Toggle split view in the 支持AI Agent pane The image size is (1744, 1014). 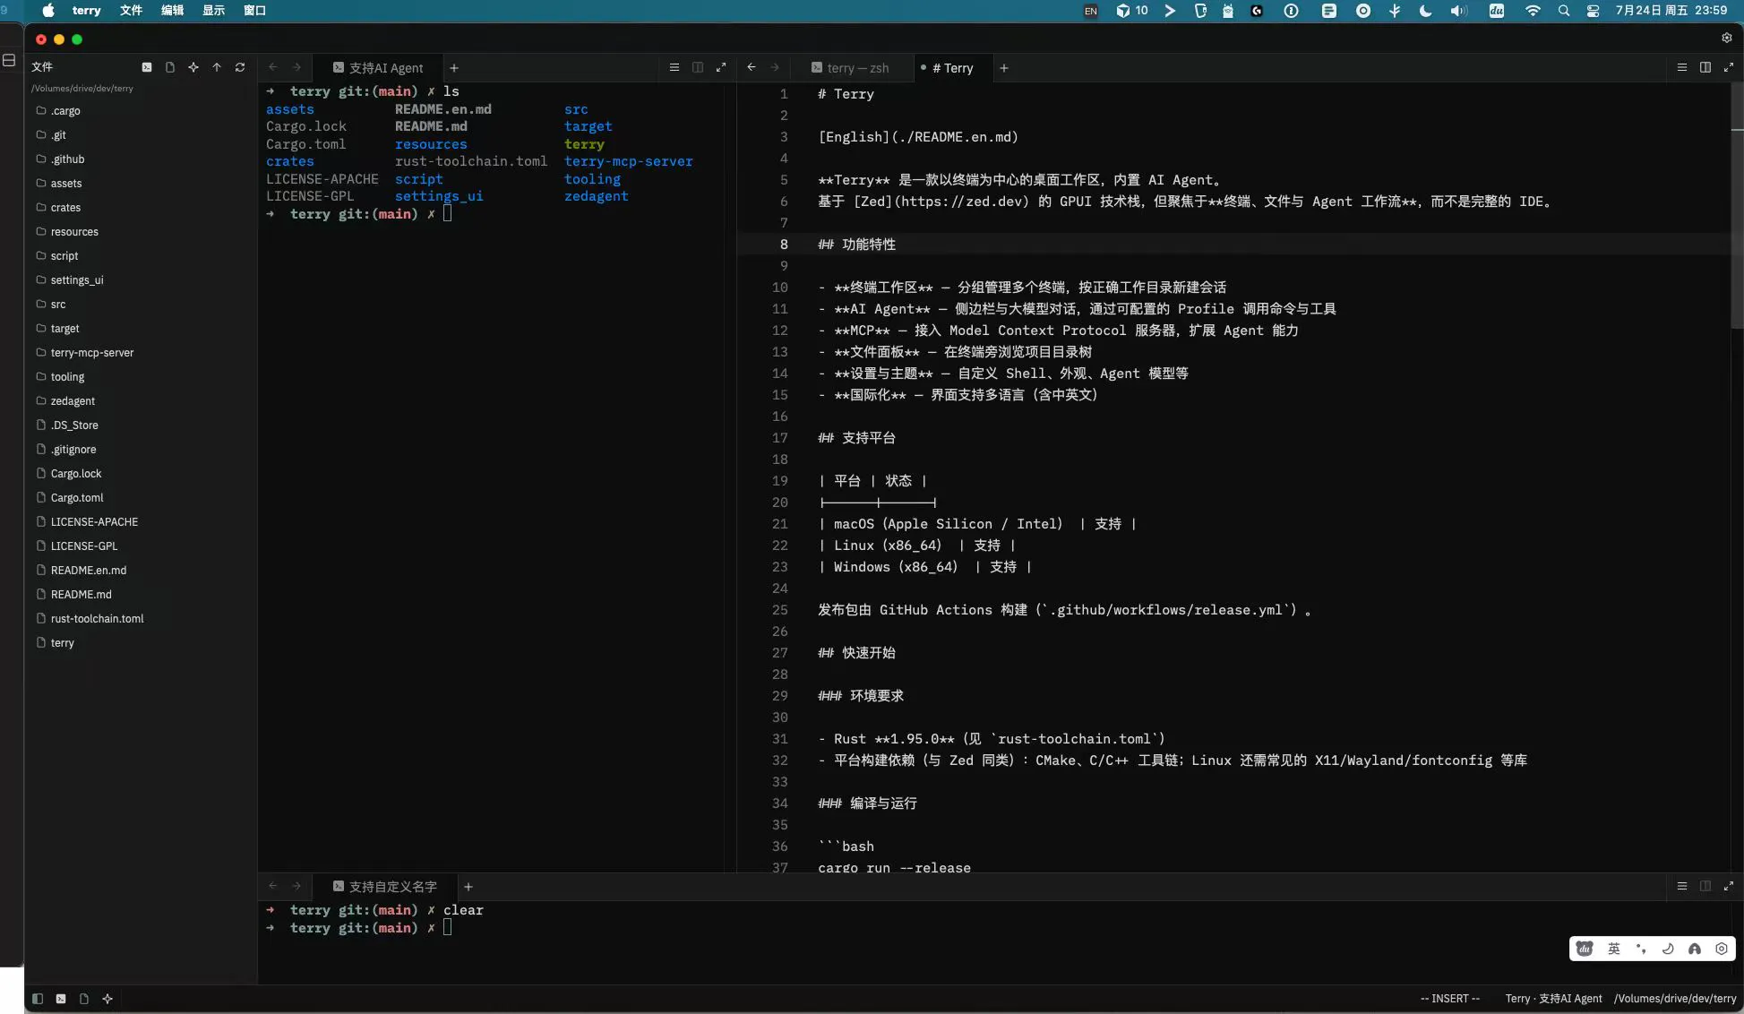pos(698,67)
